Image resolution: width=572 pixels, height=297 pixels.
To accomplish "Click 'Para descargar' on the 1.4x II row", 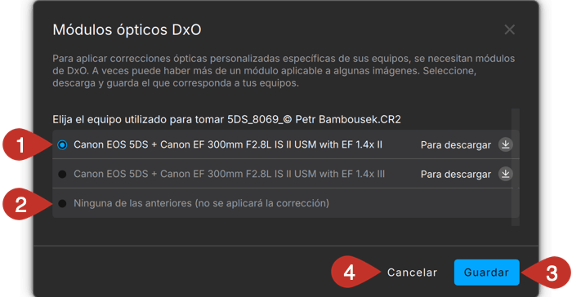I will click(x=456, y=145).
